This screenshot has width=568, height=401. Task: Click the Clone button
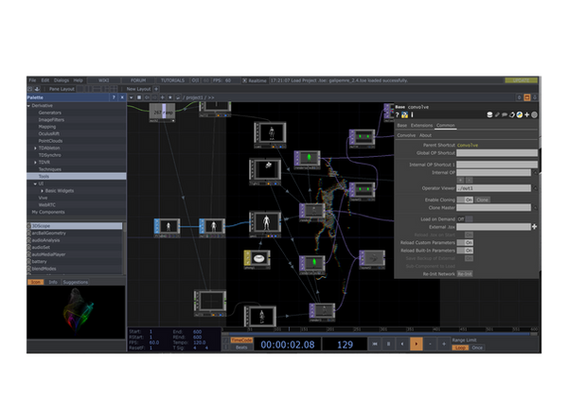482,200
